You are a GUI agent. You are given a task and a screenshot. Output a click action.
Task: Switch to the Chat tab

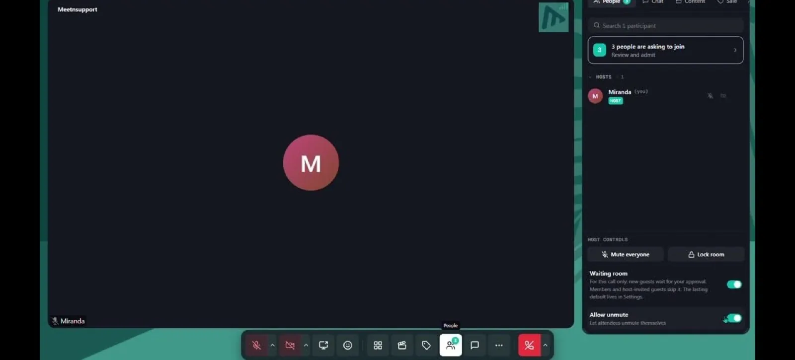tap(653, 2)
